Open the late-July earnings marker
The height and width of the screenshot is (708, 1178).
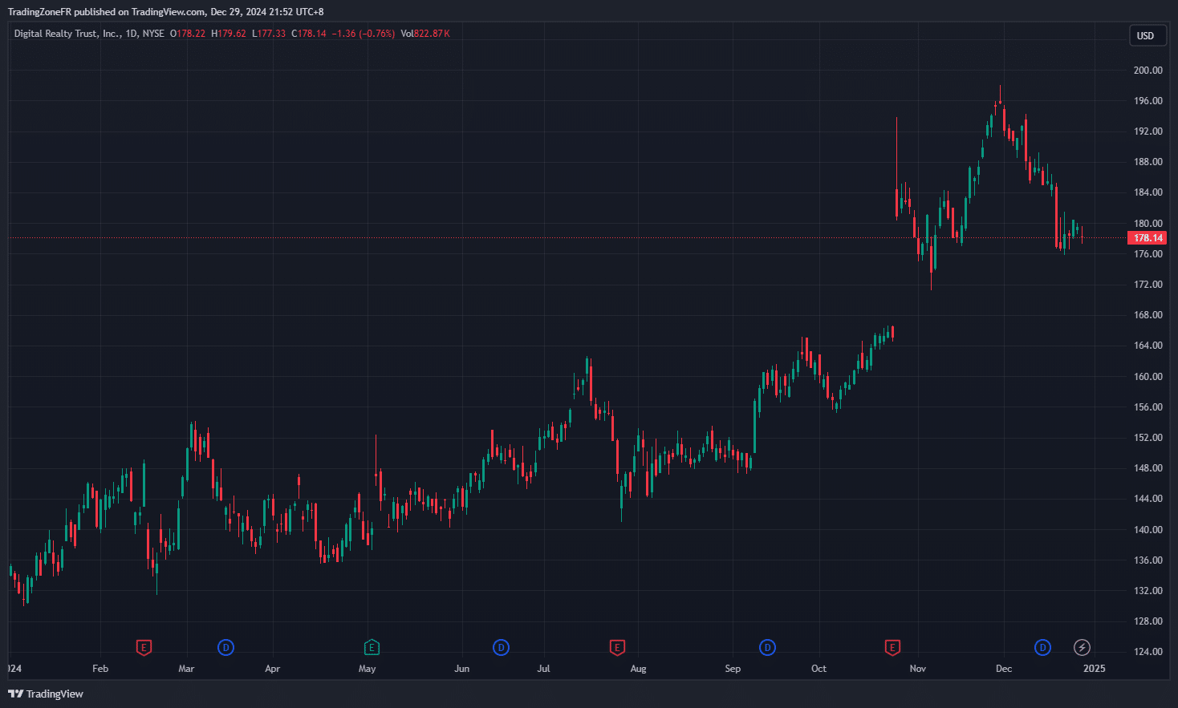pos(617,647)
